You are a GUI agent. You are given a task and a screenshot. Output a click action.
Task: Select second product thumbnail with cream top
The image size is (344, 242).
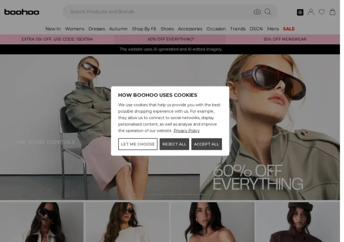[127, 222]
